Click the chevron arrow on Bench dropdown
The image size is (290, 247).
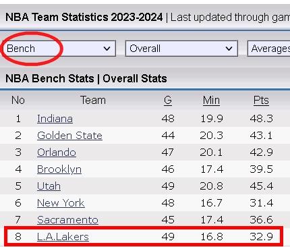107,49
